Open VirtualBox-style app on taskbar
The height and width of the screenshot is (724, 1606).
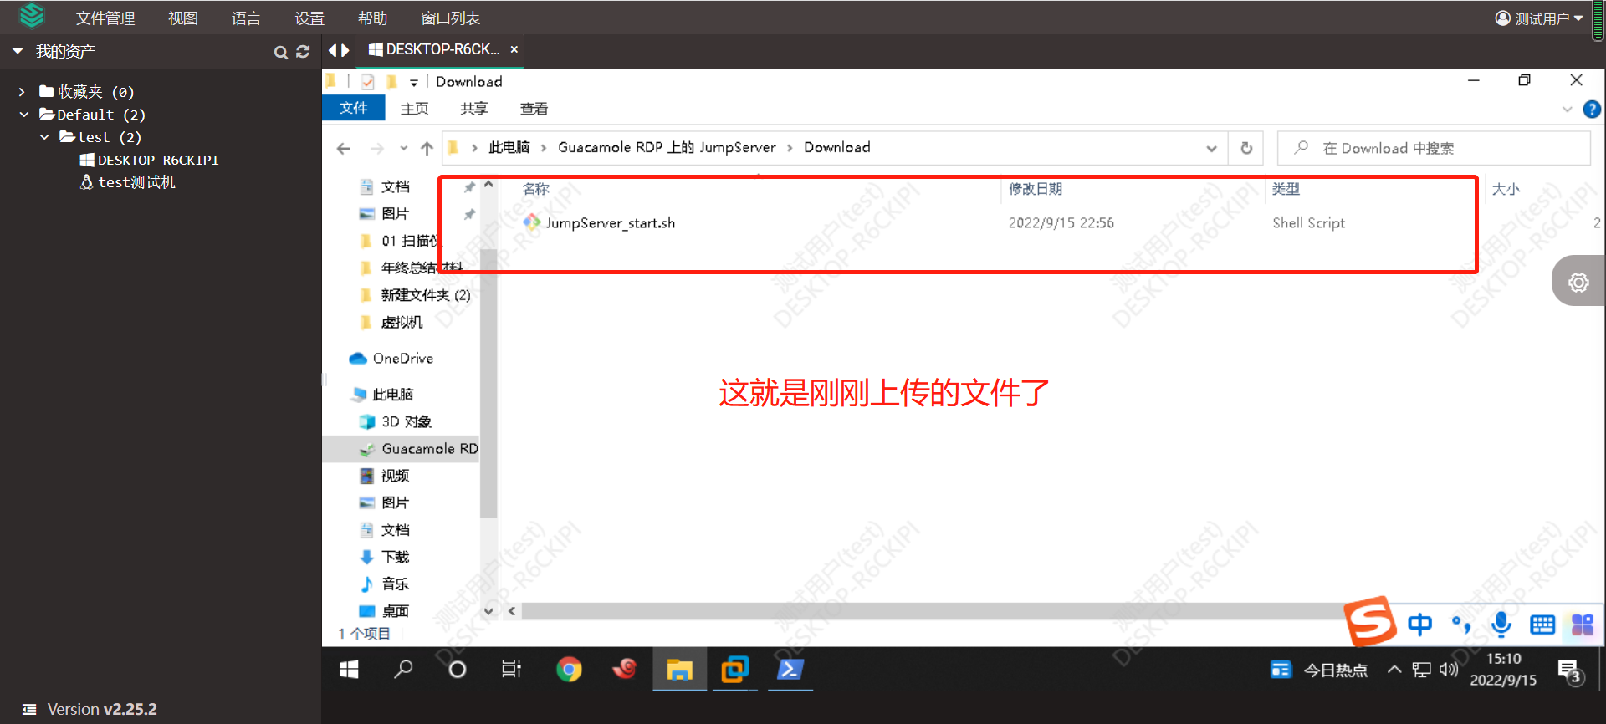[x=734, y=670]
